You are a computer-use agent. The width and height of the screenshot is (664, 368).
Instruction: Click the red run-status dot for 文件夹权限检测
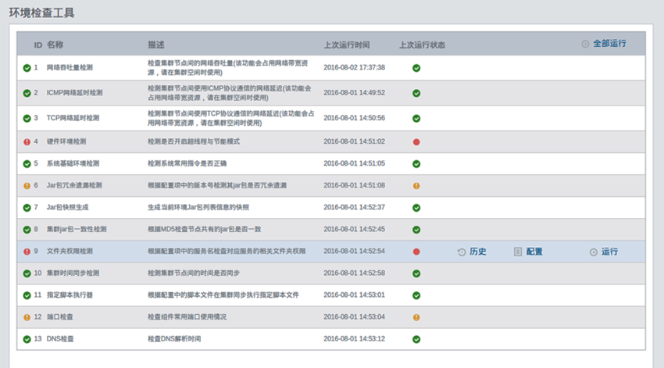[x=416, y=252]
